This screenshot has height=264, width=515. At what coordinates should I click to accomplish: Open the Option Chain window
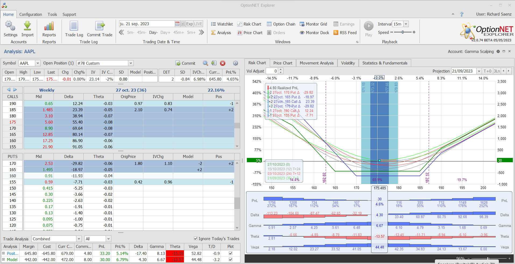click(281, 24)
